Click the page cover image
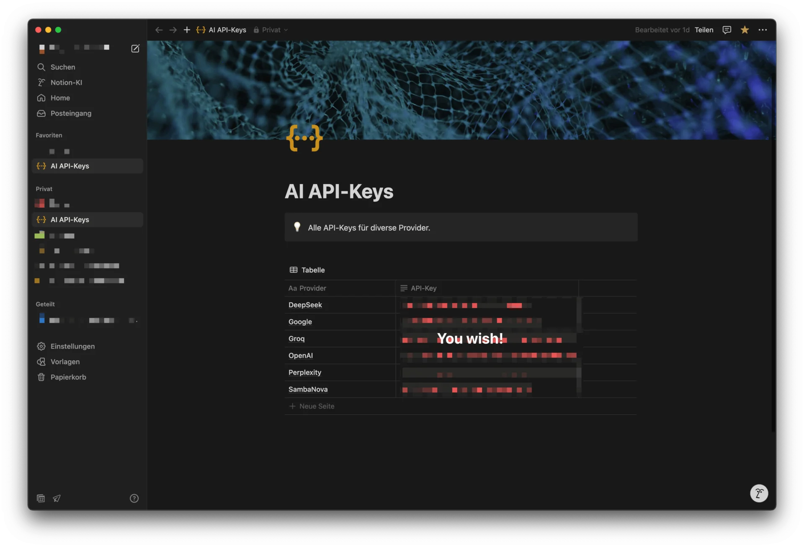Image resolution: width=804 pixels, height=547 pixels. [461, 90]
